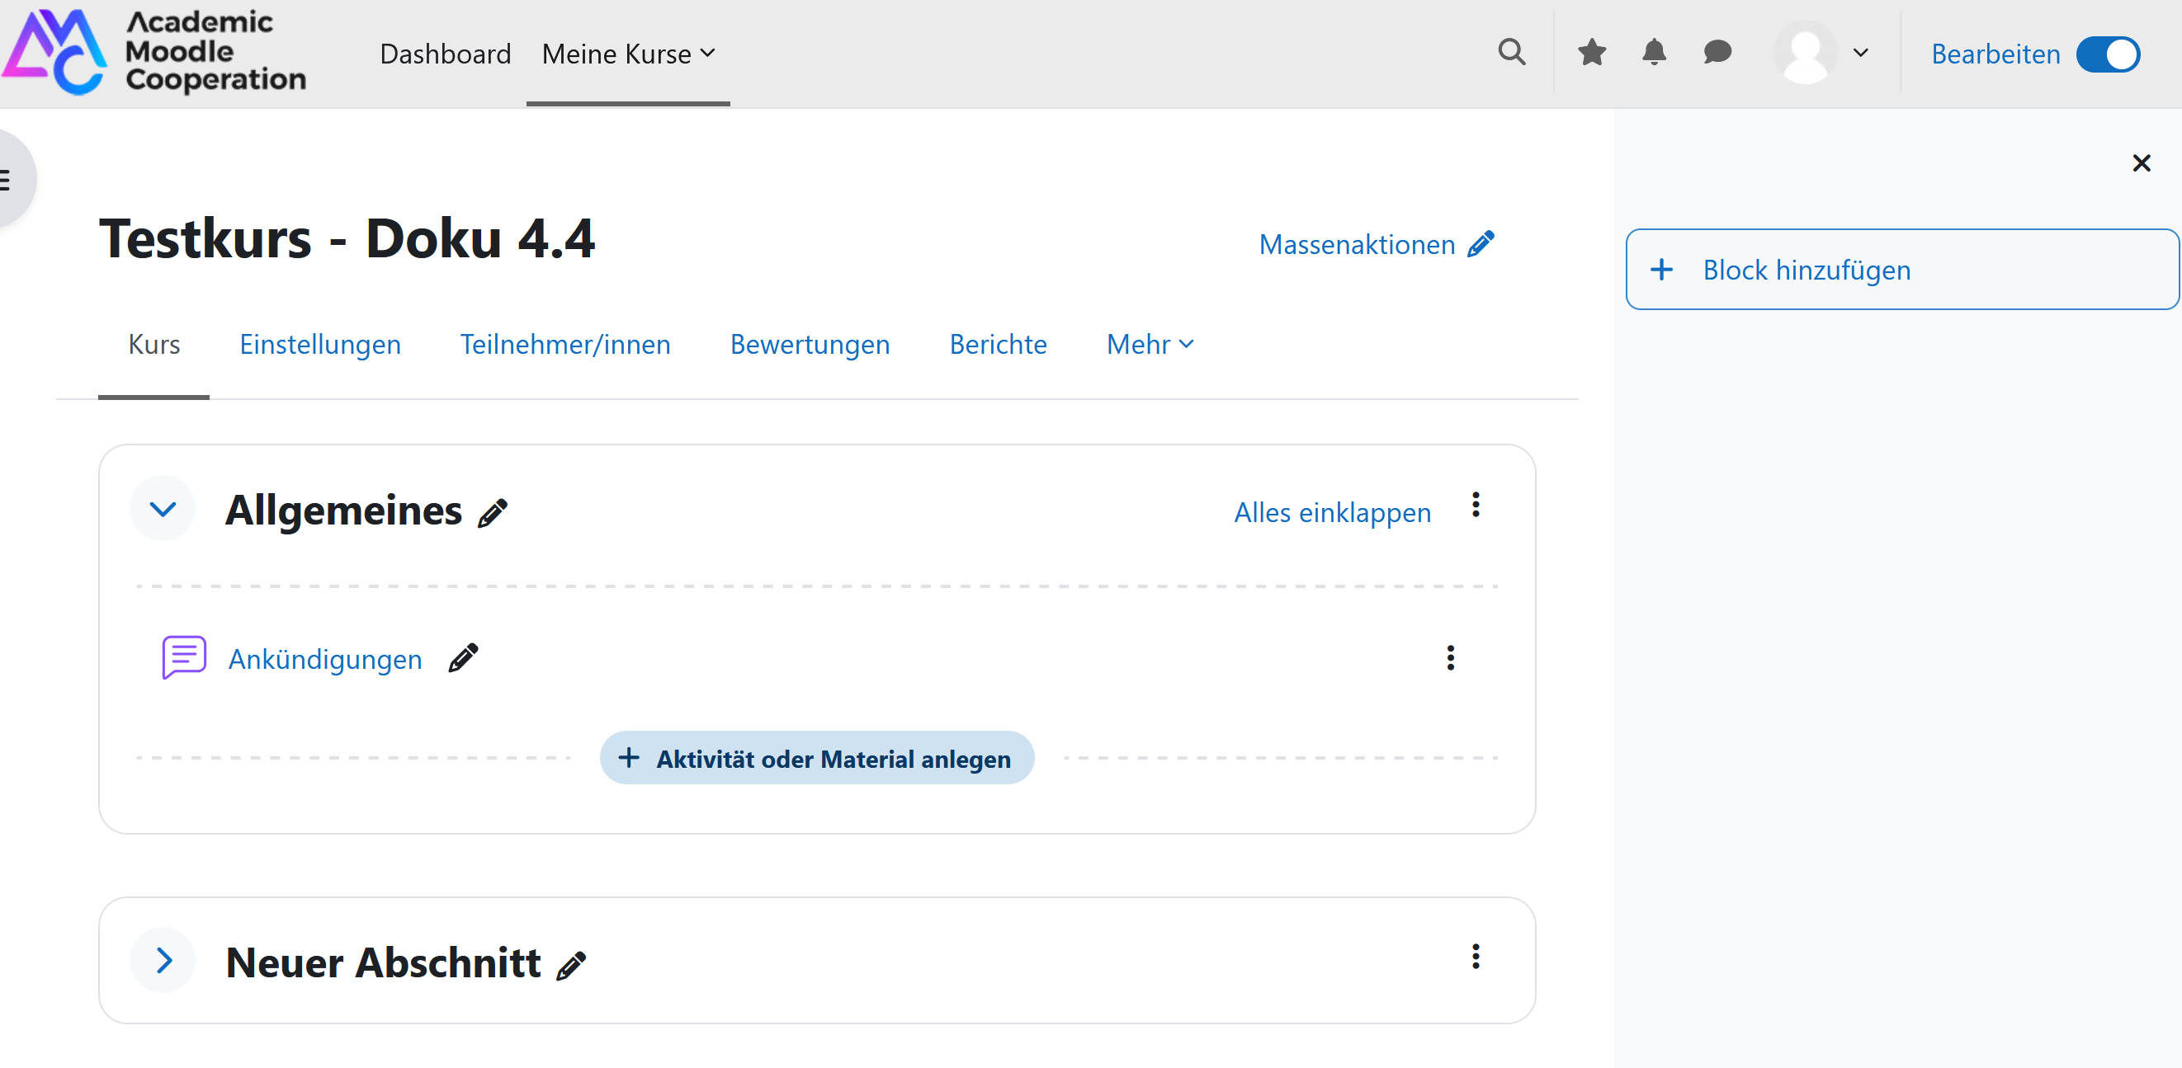Click the Massenaktionen link

point(1357,245)
